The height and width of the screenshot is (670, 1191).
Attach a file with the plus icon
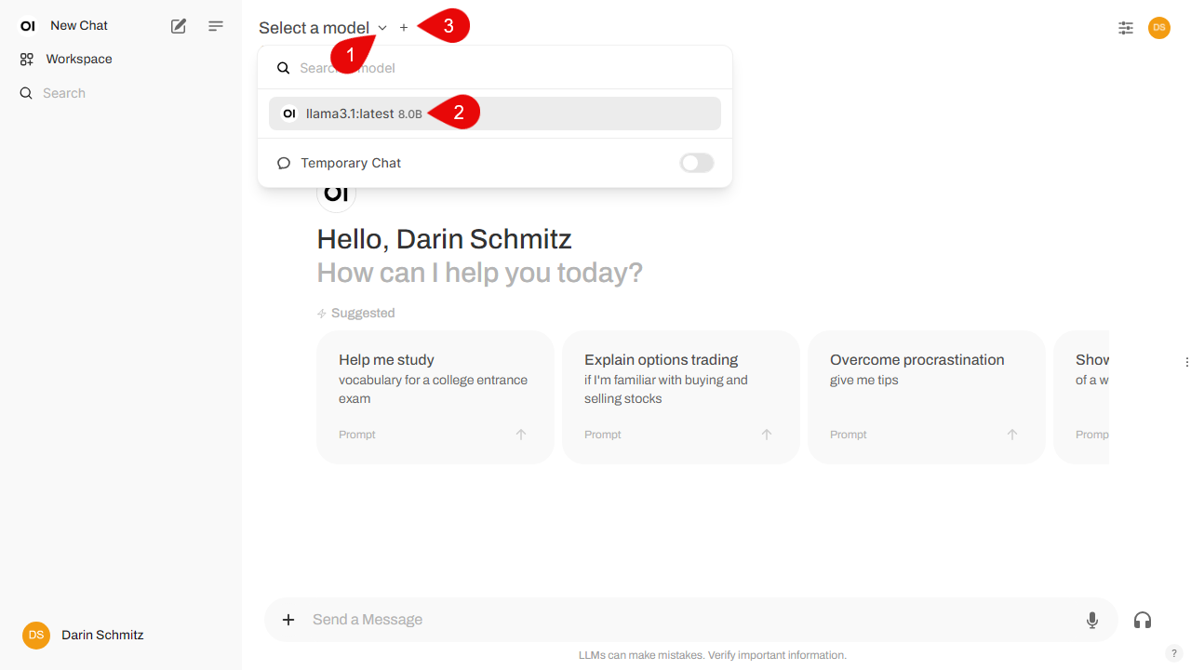point(288,619)
